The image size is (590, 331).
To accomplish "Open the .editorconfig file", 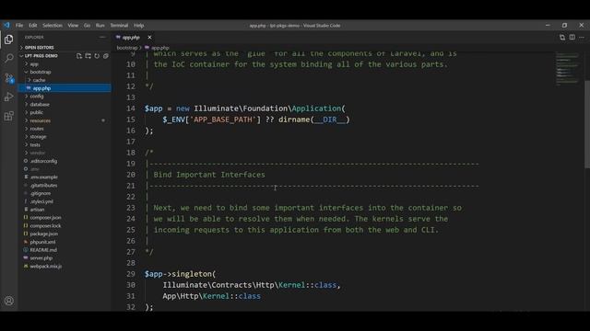I will tap(65, 161).
